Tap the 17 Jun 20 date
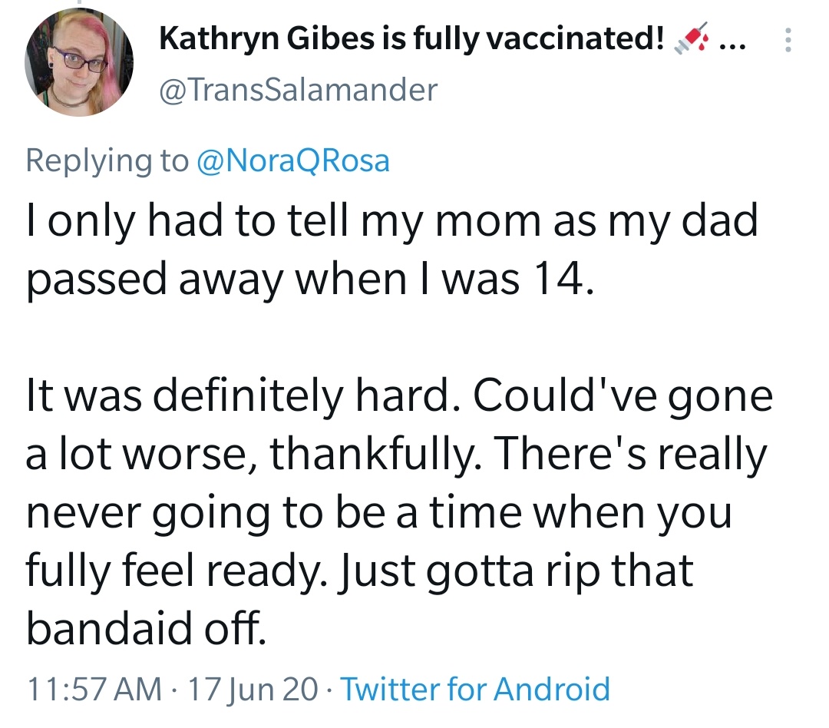829x728 pixels. coord(253,690)
